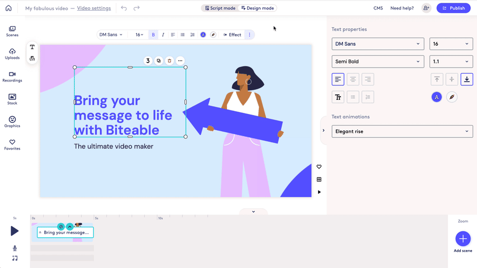Click the numbered list icon in the floating toolbar

click(x=192, y=35)
